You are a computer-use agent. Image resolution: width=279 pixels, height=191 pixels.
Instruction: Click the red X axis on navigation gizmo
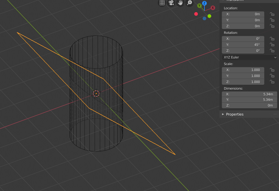pyautogui.click(x=213, y=8)
